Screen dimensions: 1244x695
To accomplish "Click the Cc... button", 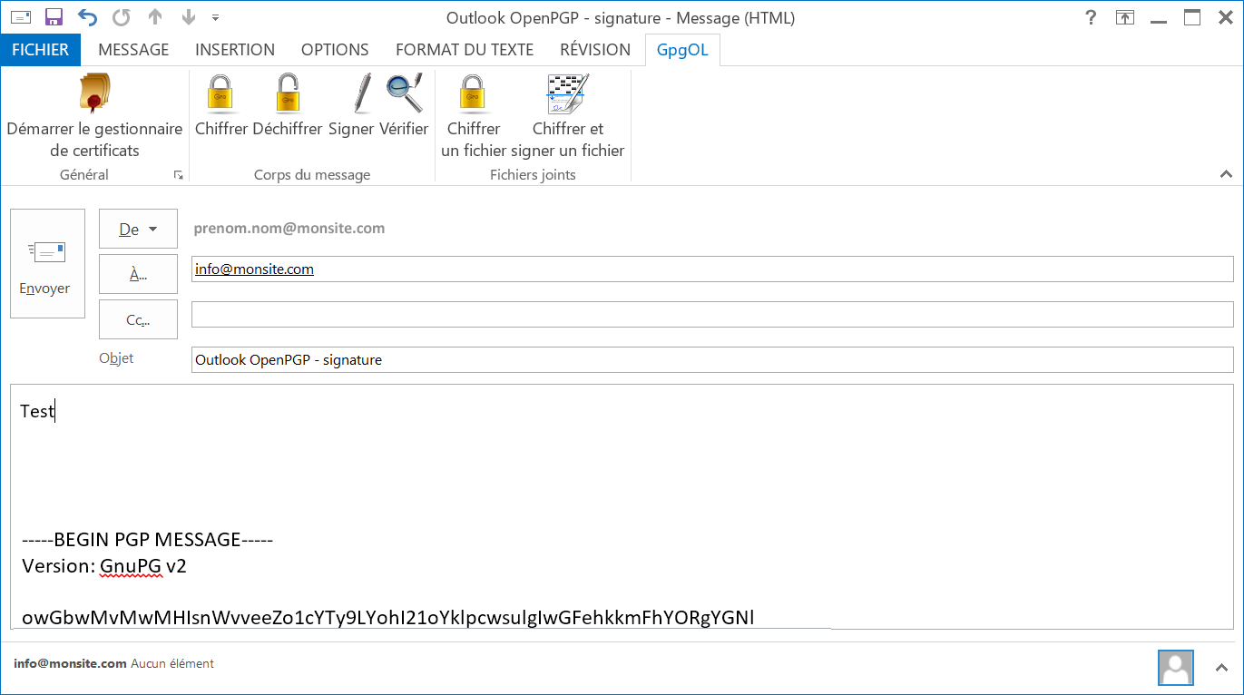I will [138, 319].
